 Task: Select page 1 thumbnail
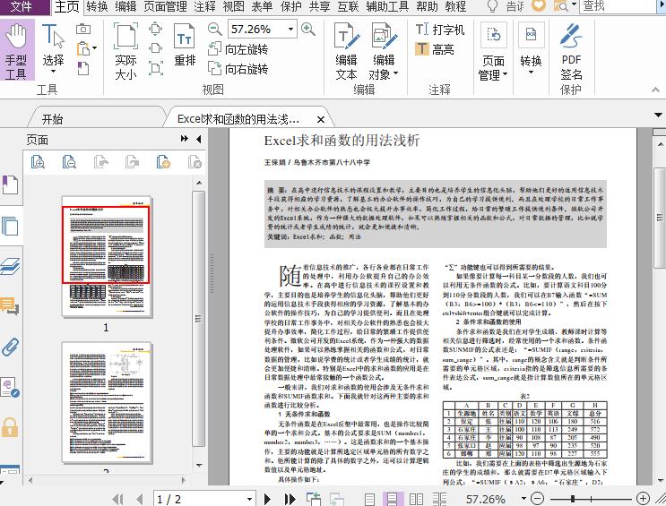tap(106, 257)
